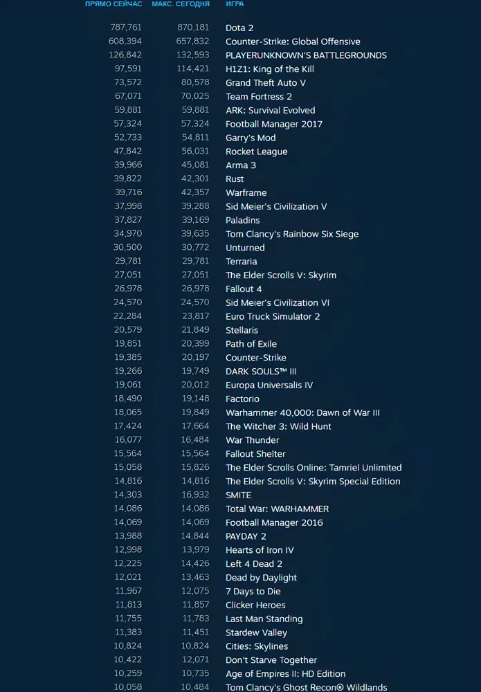Select The Elder Scrolls V: Skyrim
Viewport: 481px width, 692px height.
[x=280, y=275]
